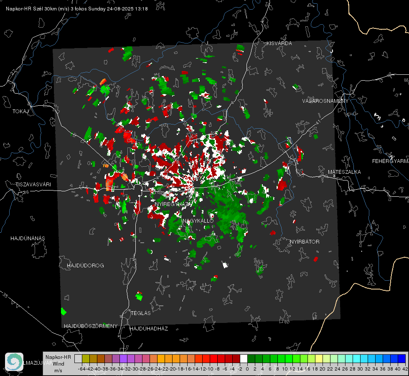Screen dimensions: 409x376
Task: Pick the yellow swatch between 18 and 20
Action: (319, 359)
